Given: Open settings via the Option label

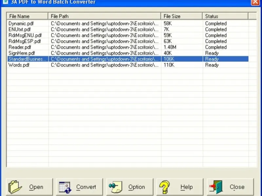Looking at the screenshot, I should 137,187.
